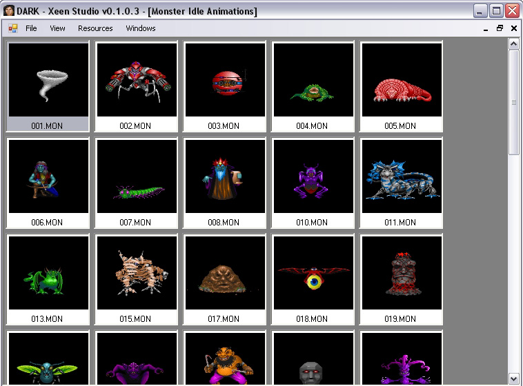Screen dimensions: 523x386
Task: Click the 001.MON file label
Action: [47, 126]
